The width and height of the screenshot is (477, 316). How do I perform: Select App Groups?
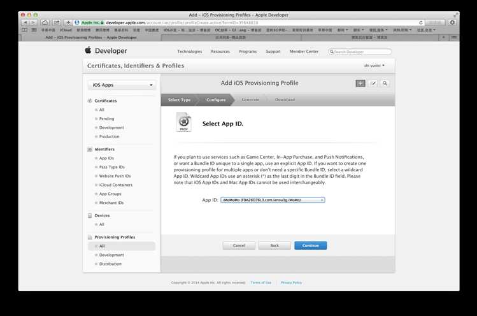click(110, 194)
